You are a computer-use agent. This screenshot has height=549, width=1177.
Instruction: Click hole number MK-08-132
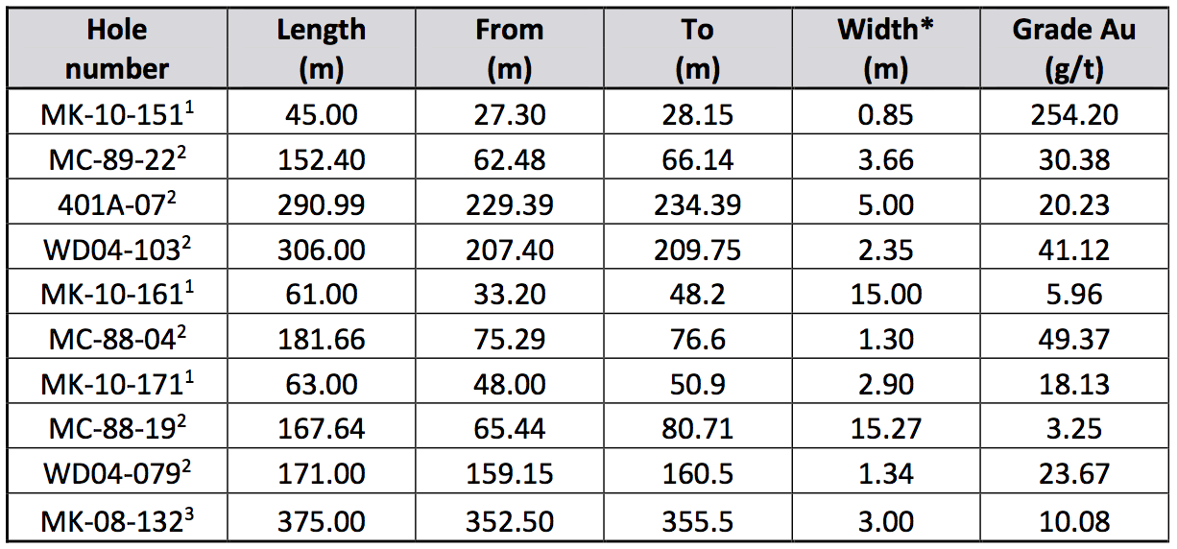(119, 521)
